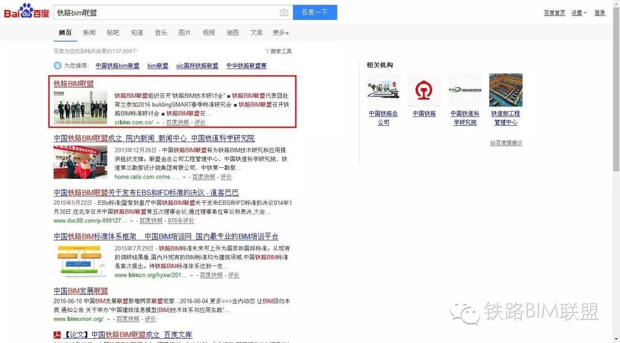Select the 网页 tab
Image resolution: width=620 pixels, height=343 pixels.
[65, 33]
